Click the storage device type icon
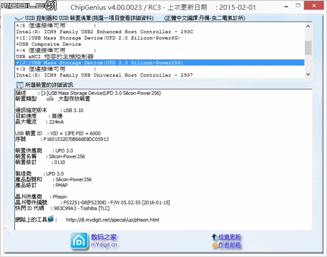Viewport: 327px width, 257px height. (50, 99)
